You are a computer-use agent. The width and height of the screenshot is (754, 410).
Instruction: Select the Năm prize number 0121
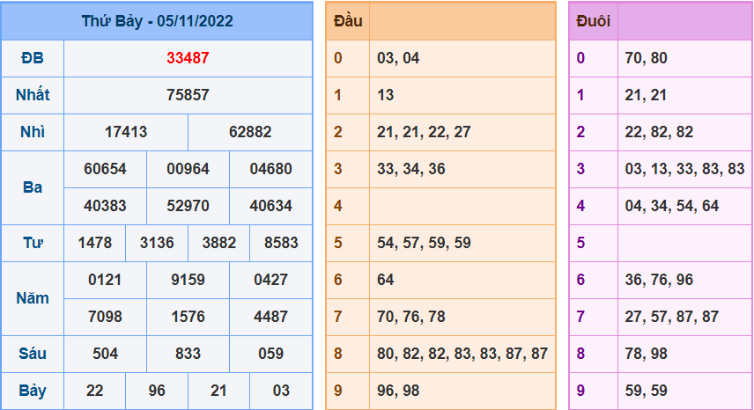coord(106,280)
